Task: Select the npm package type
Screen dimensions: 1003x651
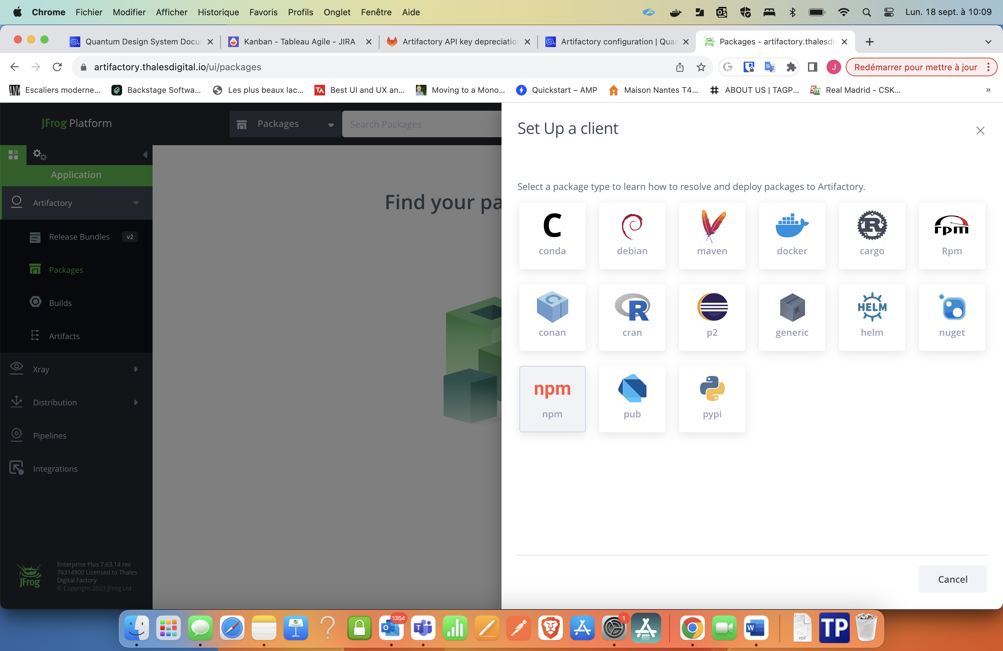Action: point(551,398)
